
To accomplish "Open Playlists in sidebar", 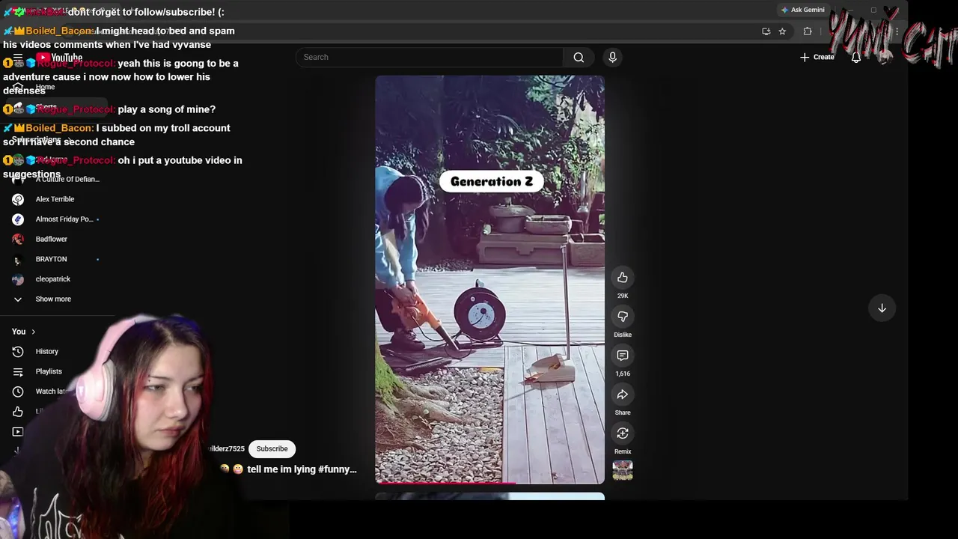I will coord(49,371).
